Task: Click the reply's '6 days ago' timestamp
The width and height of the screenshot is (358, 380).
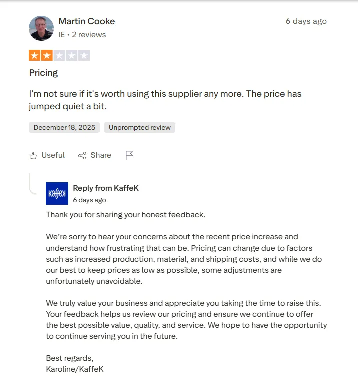Action: tap(89, 200)
